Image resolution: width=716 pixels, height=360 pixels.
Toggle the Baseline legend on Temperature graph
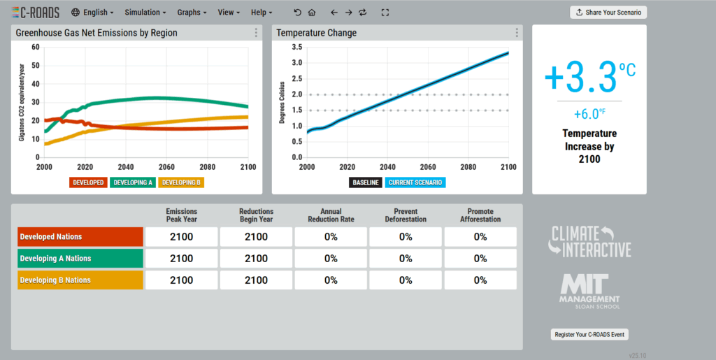(365, 182)
